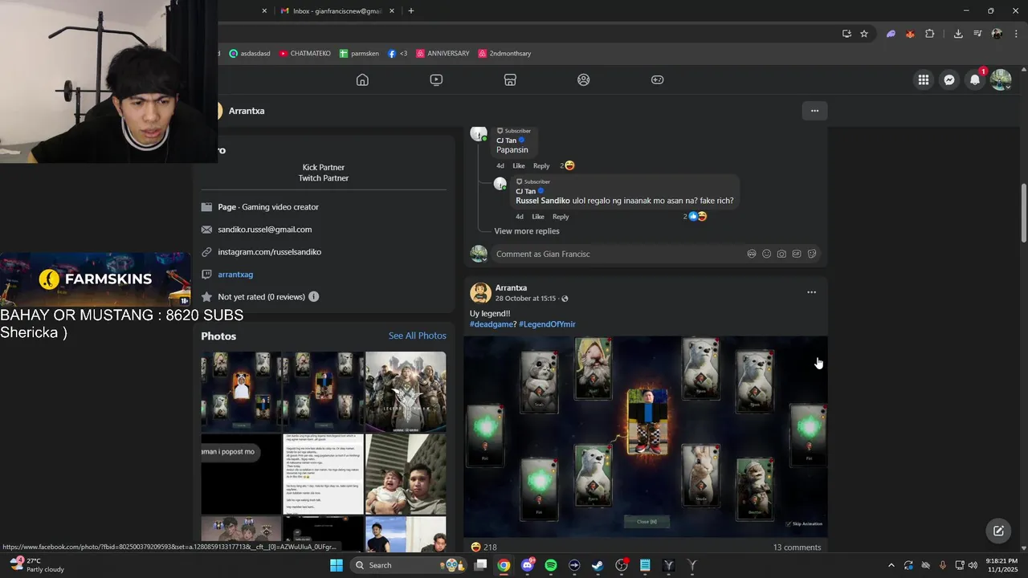Open 28 October at 15:15 timestamp
This screenshot has width=1028, height=578.
coord(525,299)
